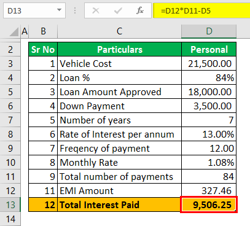This screenshot has height=226, width=250.
Task: Select the 3,500.00 value cell
Action: pyautogui.click(x=209, y=106)
